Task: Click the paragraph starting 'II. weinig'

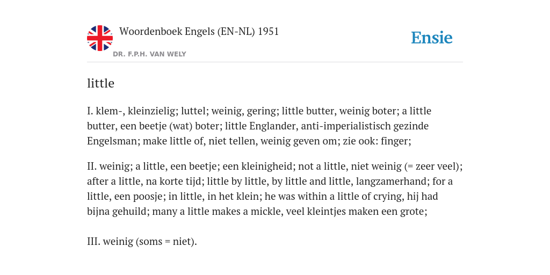Action: pos(274,189)
